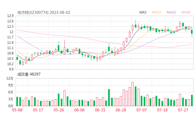The width and height of the screenshot is (196, 116).
Task: Click the 0万 volume axis label
Action: pos(11,106)
